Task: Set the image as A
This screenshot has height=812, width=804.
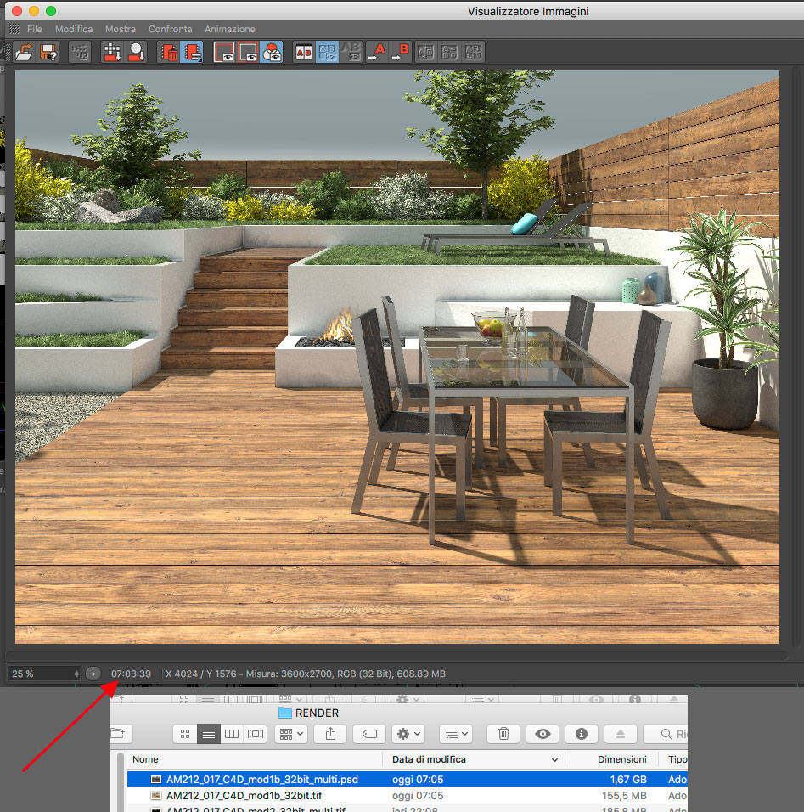Action: pos(376,53)
